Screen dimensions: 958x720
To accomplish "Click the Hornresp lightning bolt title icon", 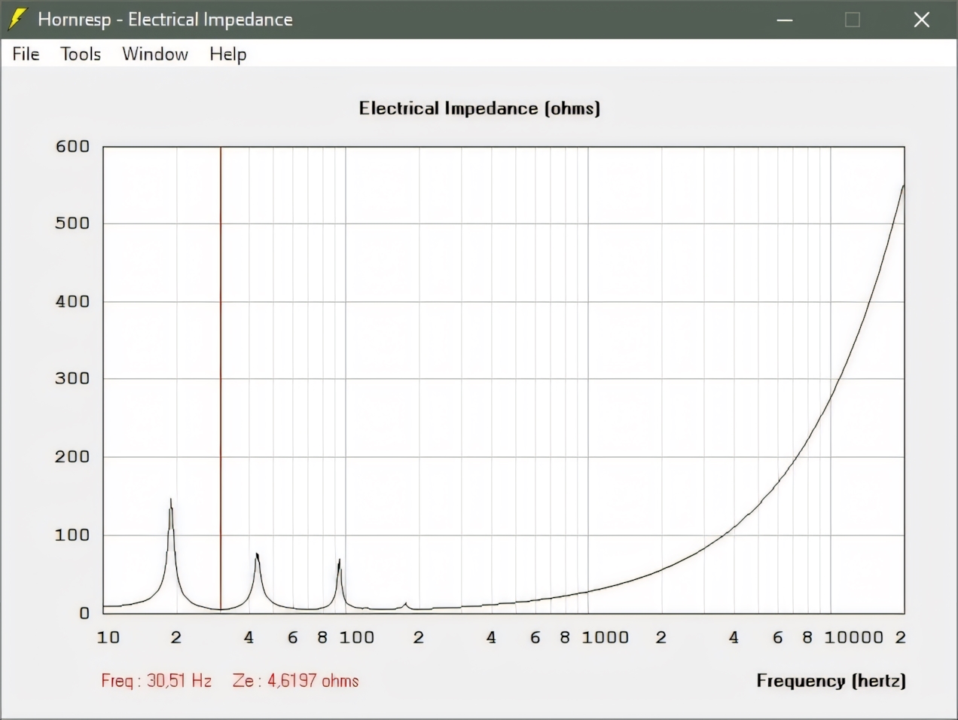I will 17,20.
